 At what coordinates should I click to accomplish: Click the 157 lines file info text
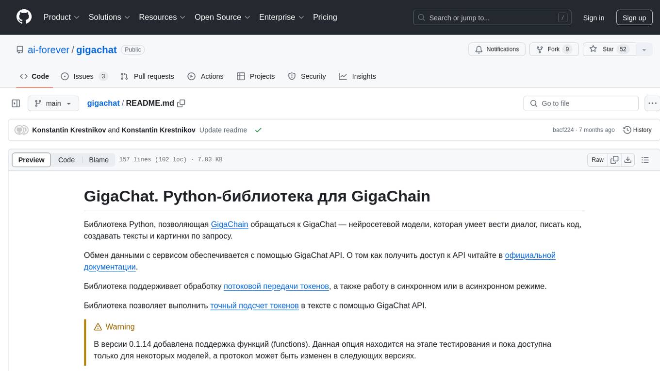(170, 160)
